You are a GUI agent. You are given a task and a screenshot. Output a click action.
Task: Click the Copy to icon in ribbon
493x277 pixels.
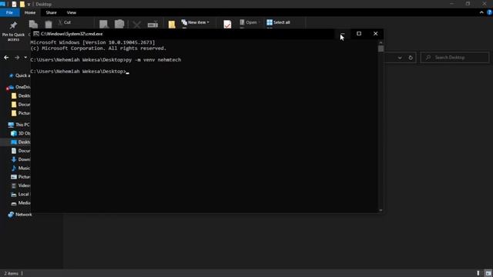coord(119,24)
